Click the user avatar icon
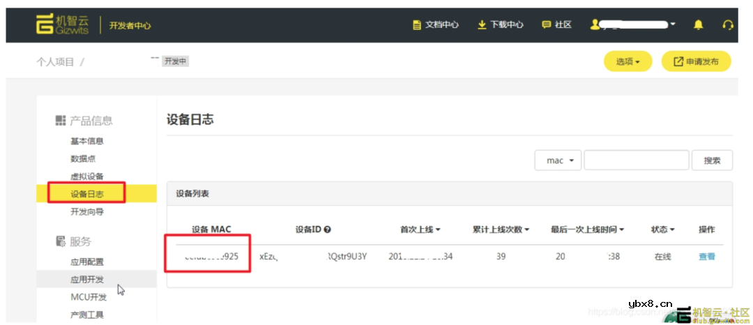This screenshot has height=325, width=753. [595, 25]
